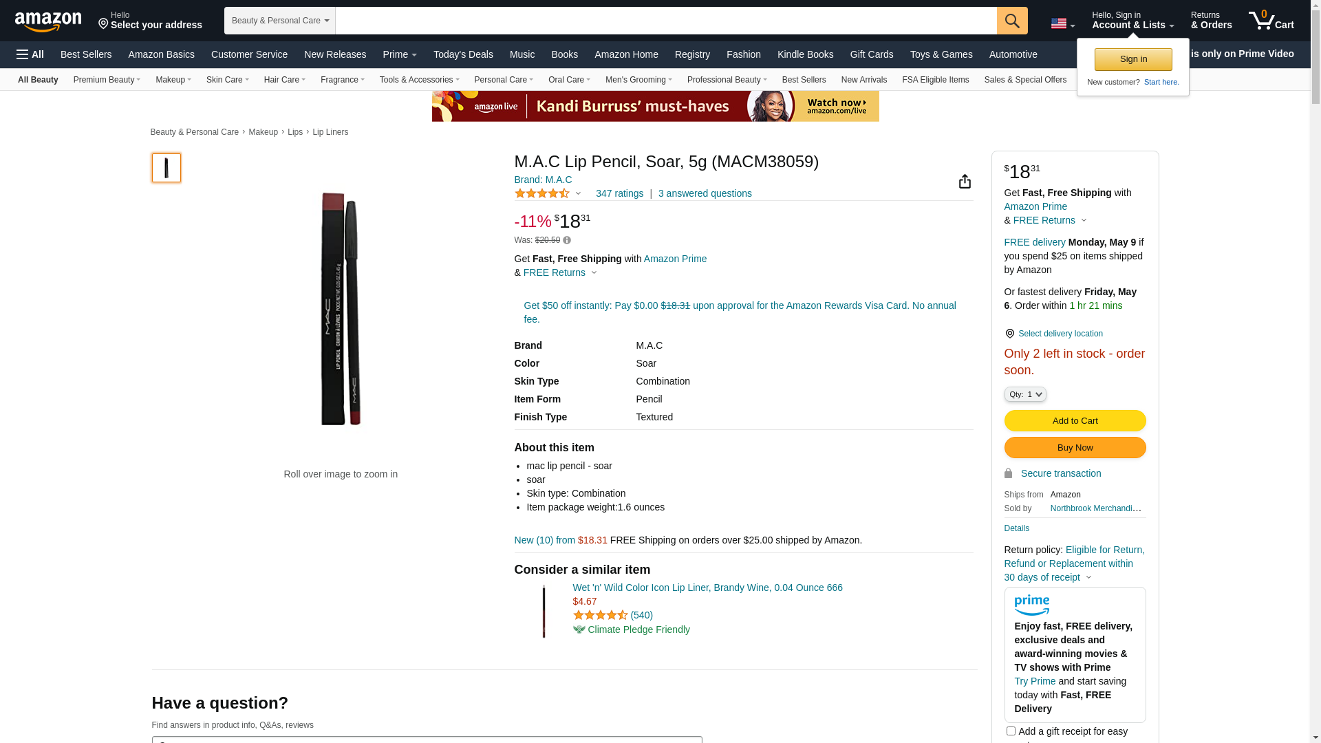Expand the Fragrance submenu
The height and width of the screenshot is (743, 1321).
[342, 80]
